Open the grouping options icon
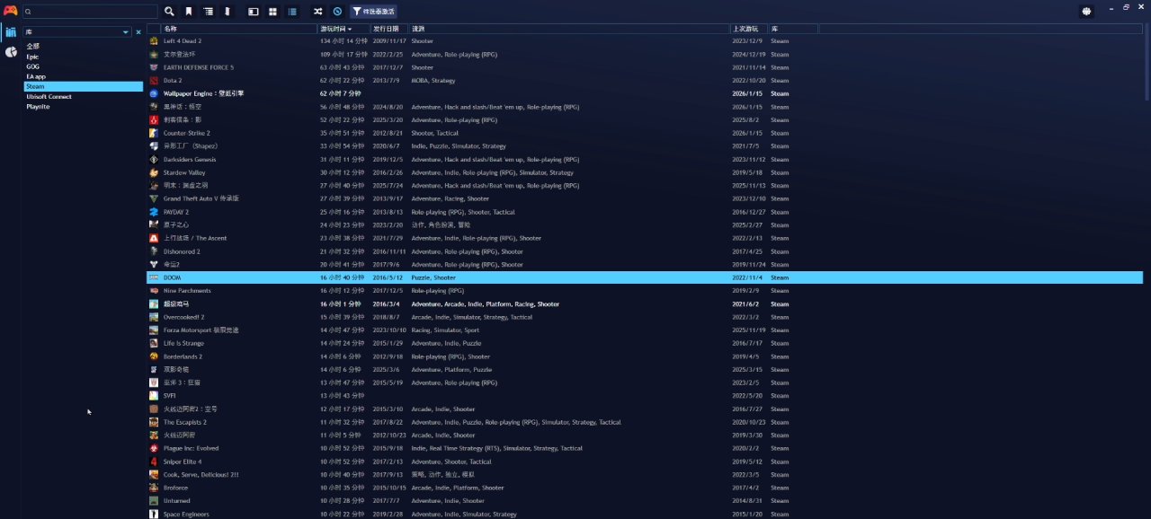 pos(209,12)
